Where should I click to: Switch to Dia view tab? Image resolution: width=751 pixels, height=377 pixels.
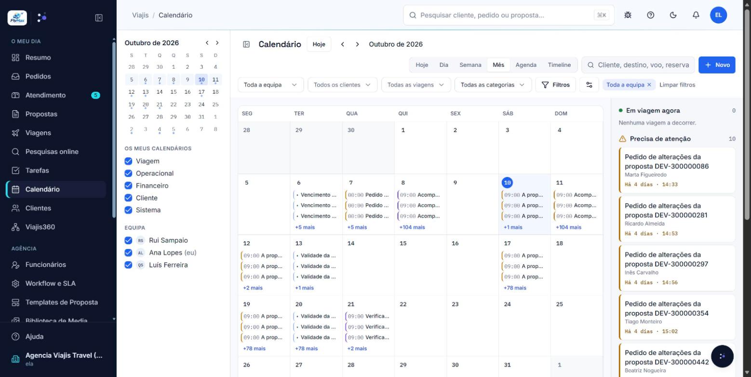tap(444, 65)
